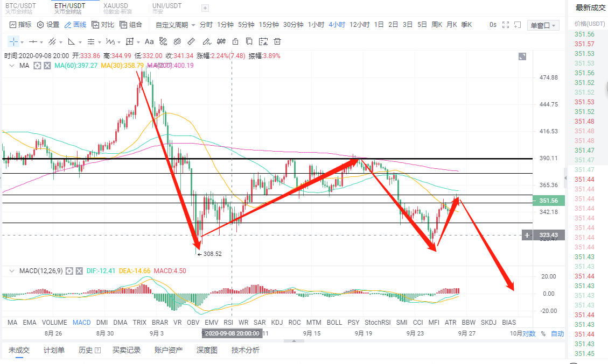Click the lock drawings icon
The image size is (608, 364).
click(x=235, y=41)
